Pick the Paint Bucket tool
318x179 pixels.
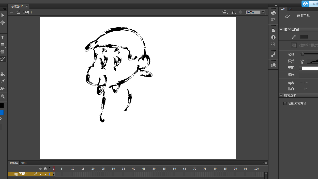click(3, 74)
